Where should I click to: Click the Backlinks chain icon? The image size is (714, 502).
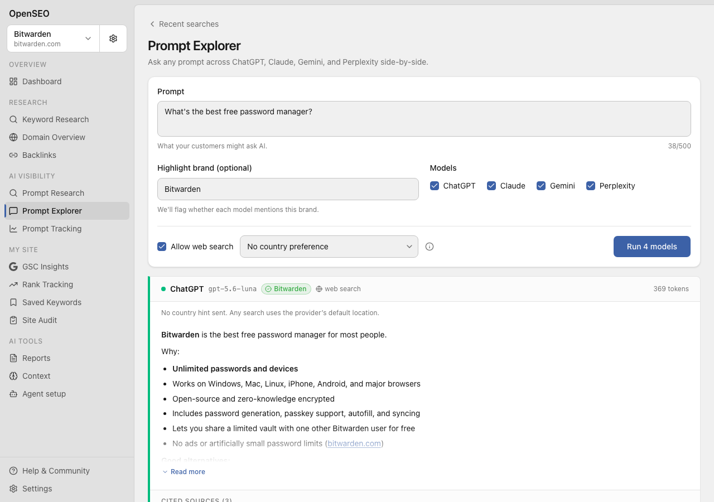click(13, 155)
